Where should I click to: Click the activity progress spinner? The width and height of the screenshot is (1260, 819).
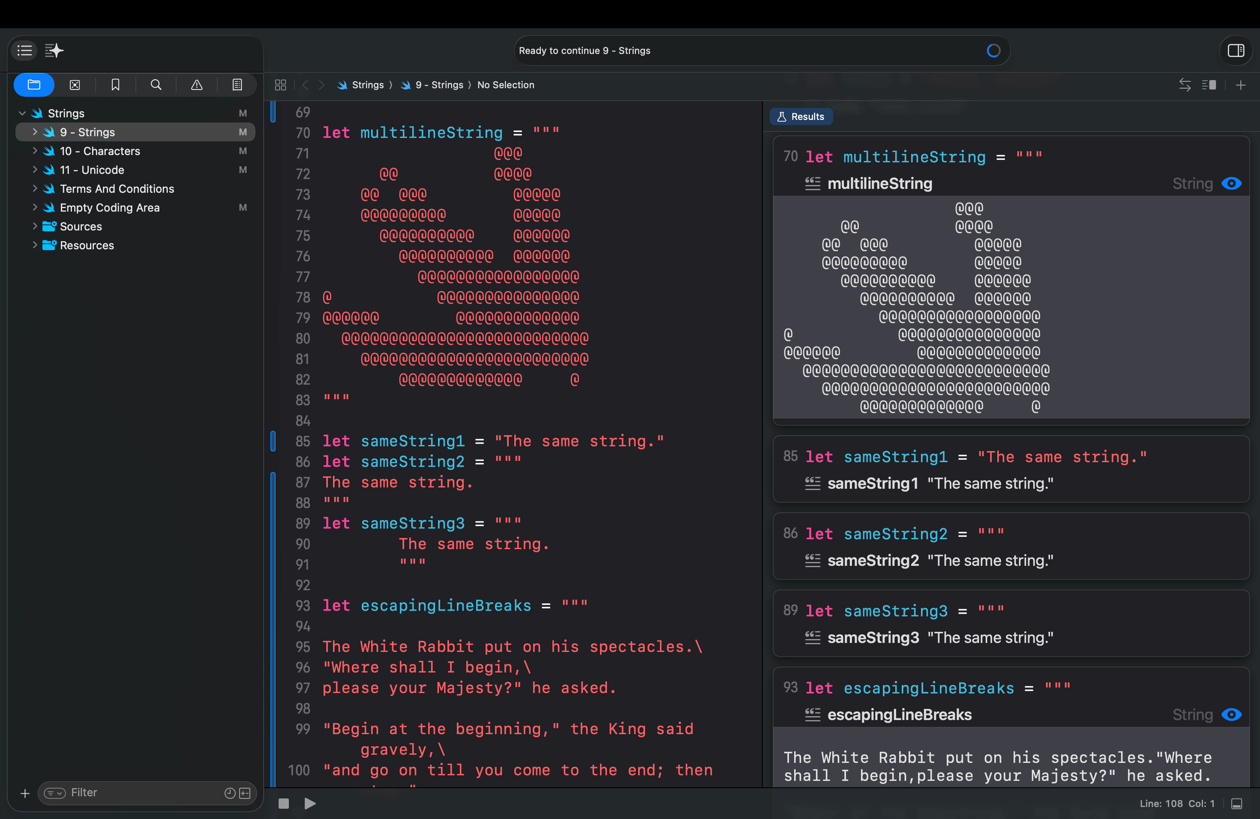pos(993,51)
